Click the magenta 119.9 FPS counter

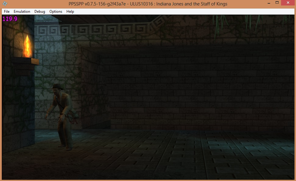[x=10, y=19]
